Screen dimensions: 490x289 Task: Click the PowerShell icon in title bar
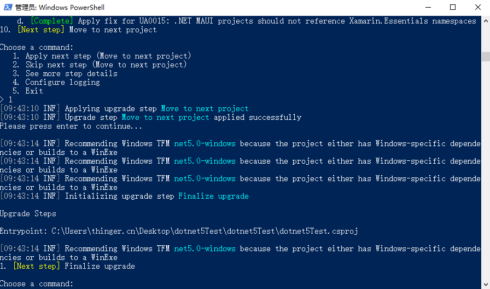8,7
